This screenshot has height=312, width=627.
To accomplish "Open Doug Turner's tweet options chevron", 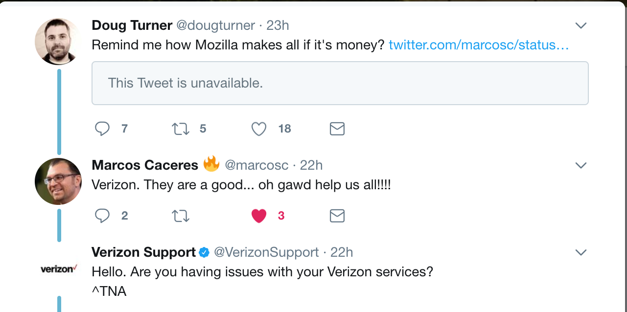I will (581, 25).
